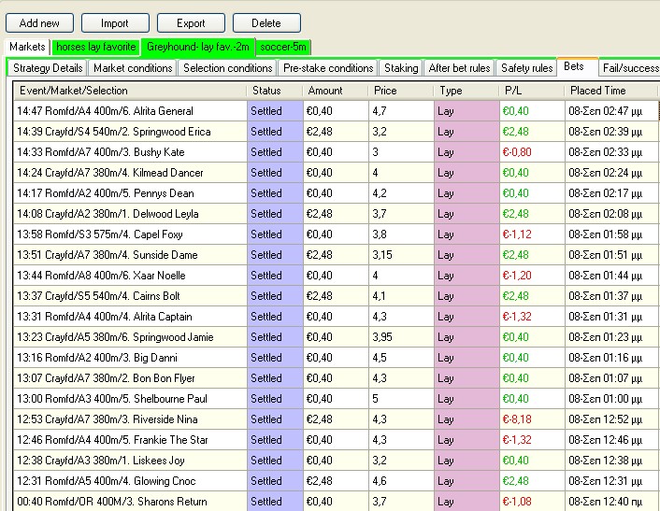Select the Alrita Captain bet row
The image size is (660, 511).
(336, 317)
